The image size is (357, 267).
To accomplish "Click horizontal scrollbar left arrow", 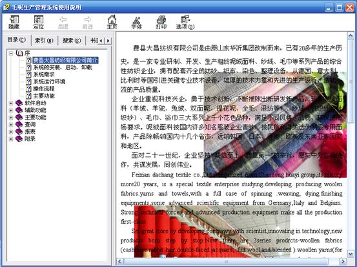I will 120,261.
